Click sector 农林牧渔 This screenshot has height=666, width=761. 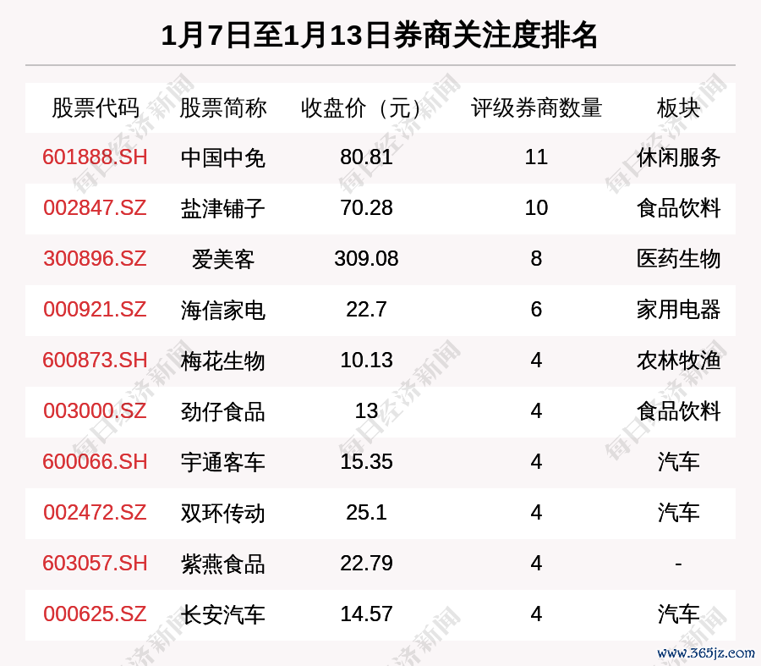click(x=678, y=361)
